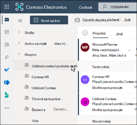137x125 pixels.
Task: Click the Contoso Electronics title
Action: pos(46,7)
